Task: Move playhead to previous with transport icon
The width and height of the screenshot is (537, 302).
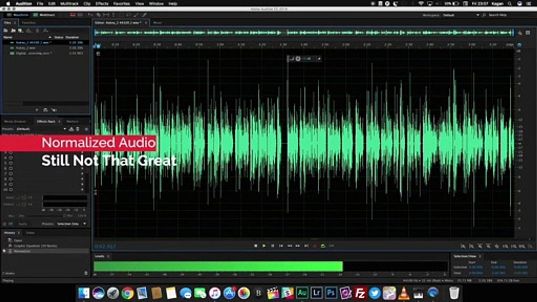Action: point(281,245)
